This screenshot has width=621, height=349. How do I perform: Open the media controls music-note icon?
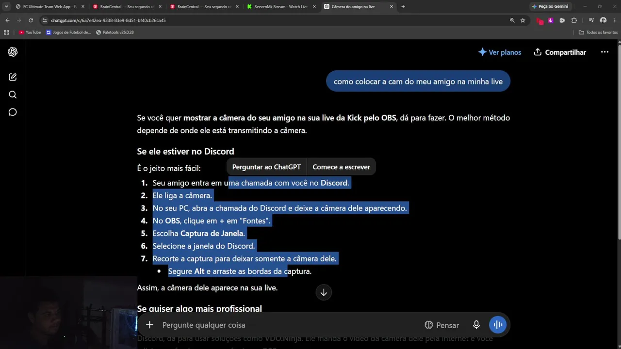click(591, 20)
